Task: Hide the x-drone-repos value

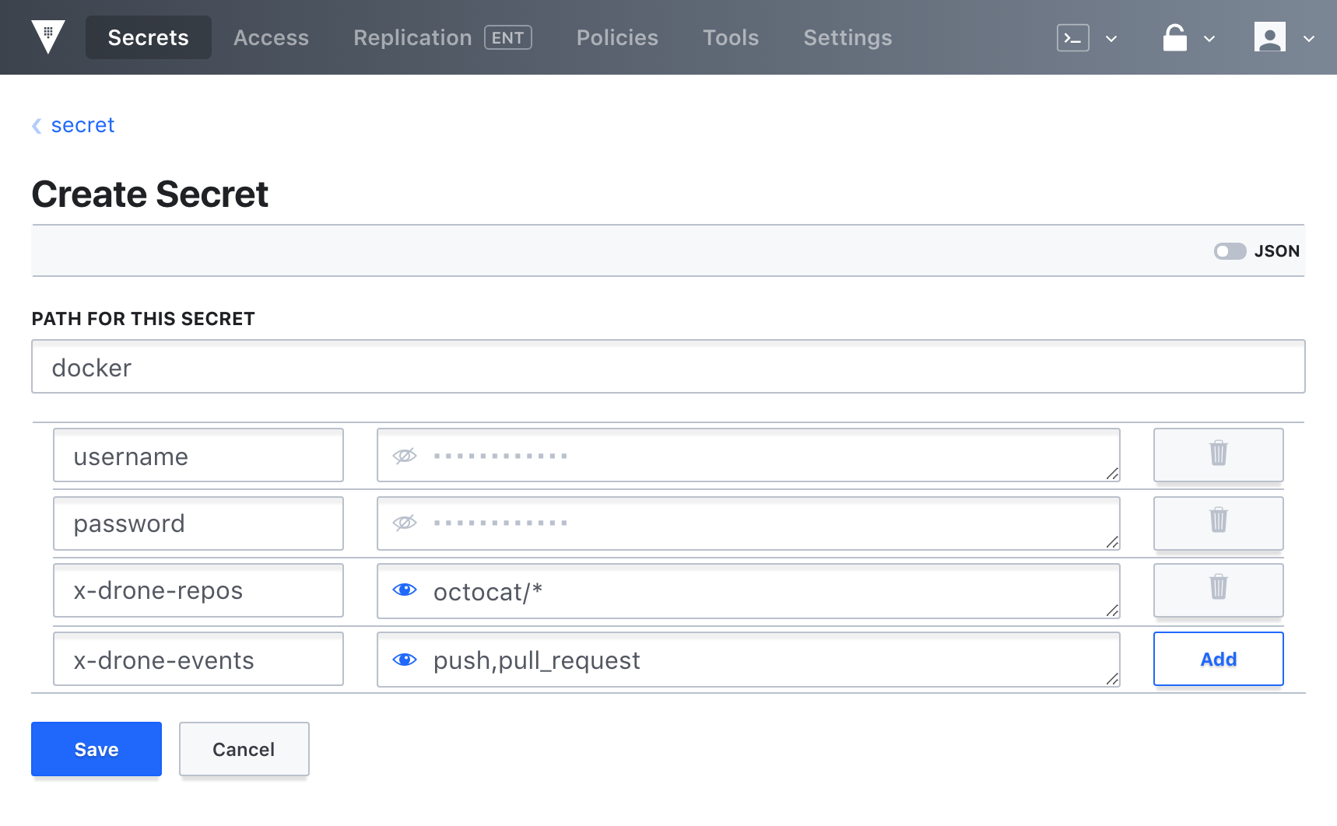Action: 405,590
